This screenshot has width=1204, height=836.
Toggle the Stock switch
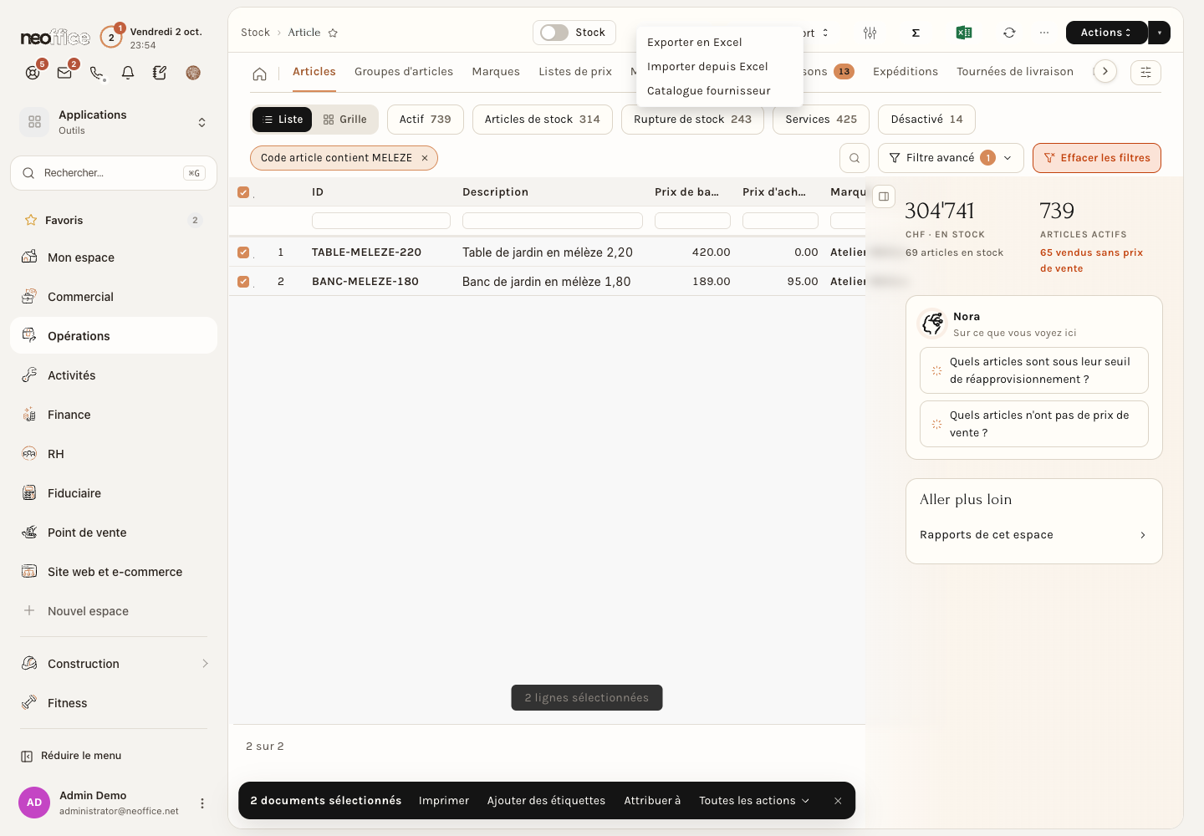(554, 33)
